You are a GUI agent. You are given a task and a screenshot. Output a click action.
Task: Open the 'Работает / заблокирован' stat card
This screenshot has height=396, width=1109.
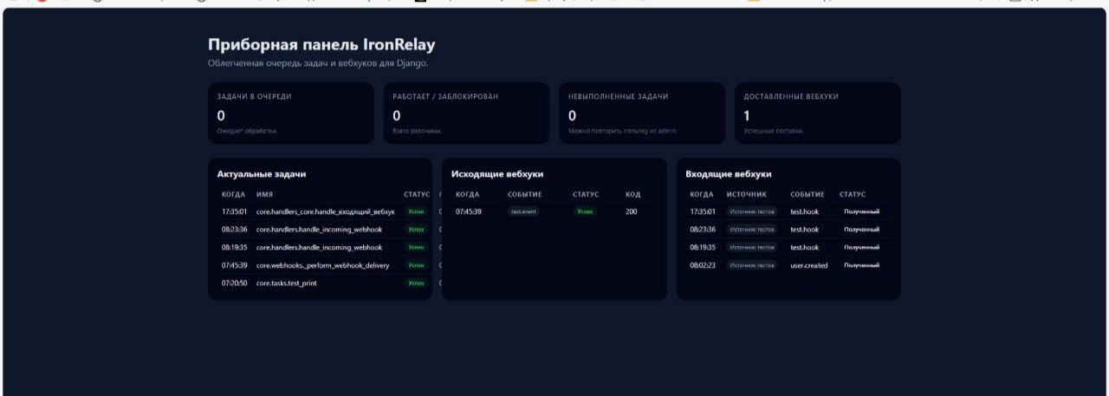tap(467, 113)
